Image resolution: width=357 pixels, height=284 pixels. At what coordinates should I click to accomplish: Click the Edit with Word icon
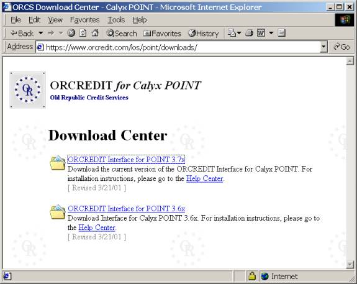[x=261, y=33]
